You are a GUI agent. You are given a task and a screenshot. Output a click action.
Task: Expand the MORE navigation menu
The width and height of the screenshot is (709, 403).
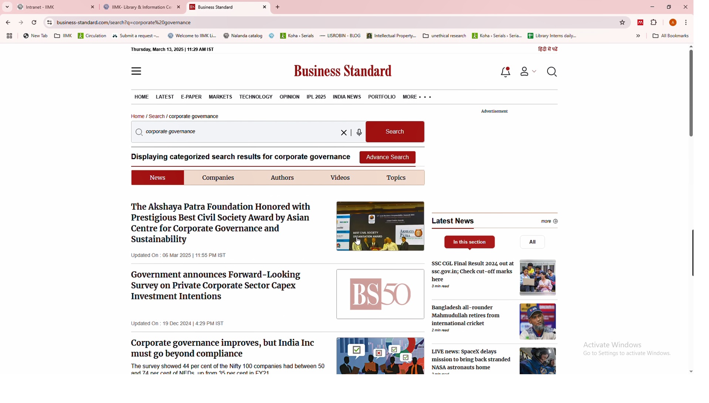point(417,97)
